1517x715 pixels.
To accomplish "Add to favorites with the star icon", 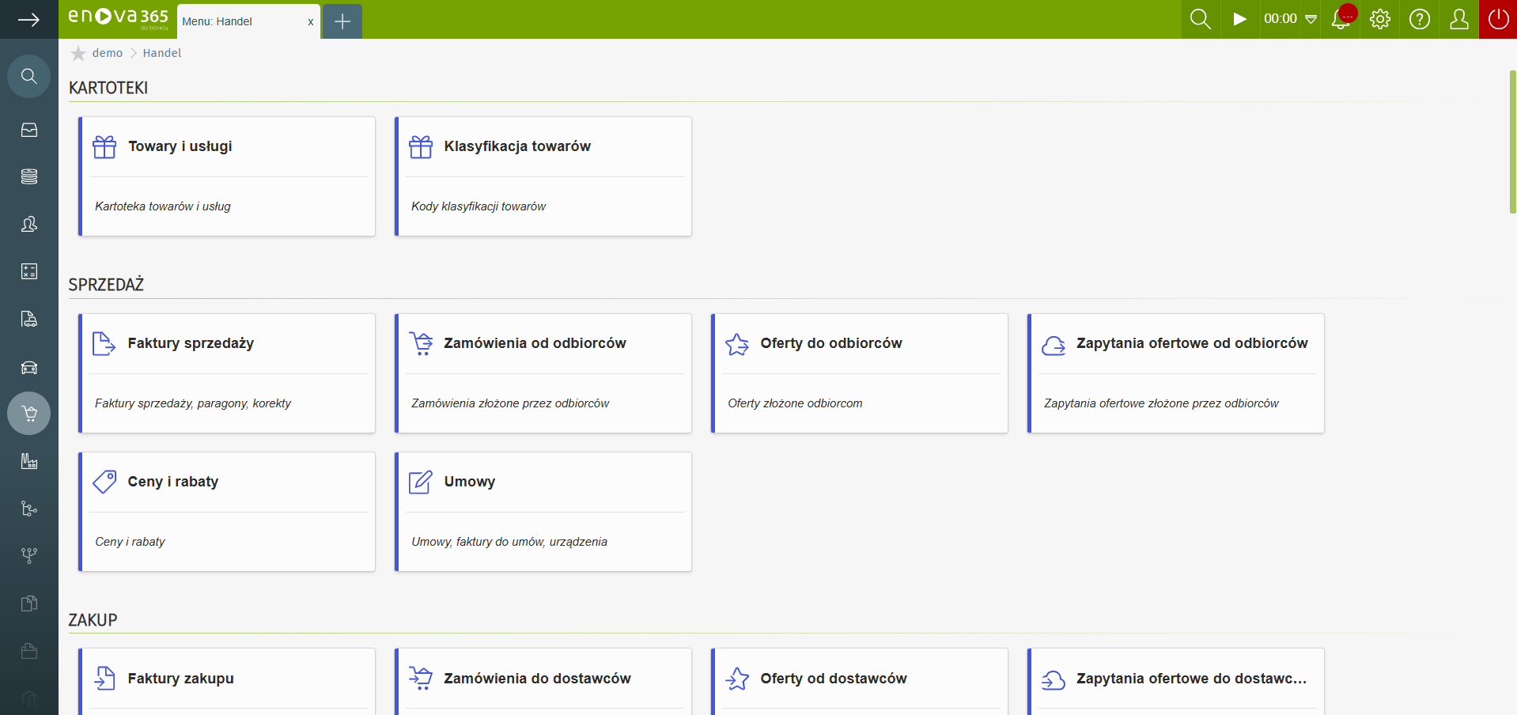I will [78, 53].
